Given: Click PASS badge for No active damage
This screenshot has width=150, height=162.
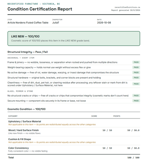Looking at the screenshot, I should pos(136,73).
